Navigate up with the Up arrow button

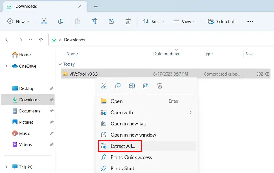pos(41,40)
